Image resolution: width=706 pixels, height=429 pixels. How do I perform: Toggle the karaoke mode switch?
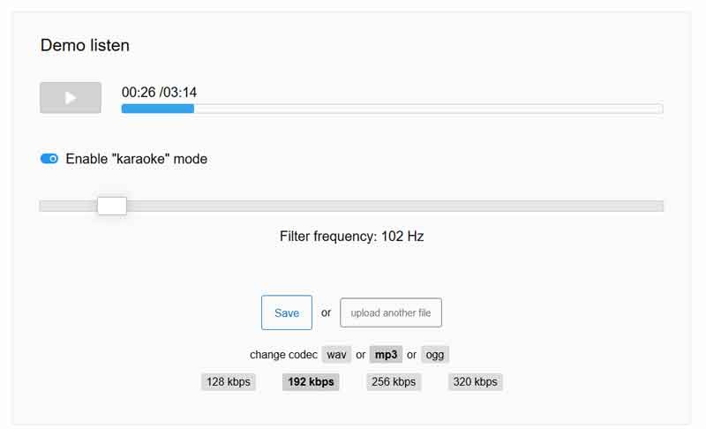point(49,159)
